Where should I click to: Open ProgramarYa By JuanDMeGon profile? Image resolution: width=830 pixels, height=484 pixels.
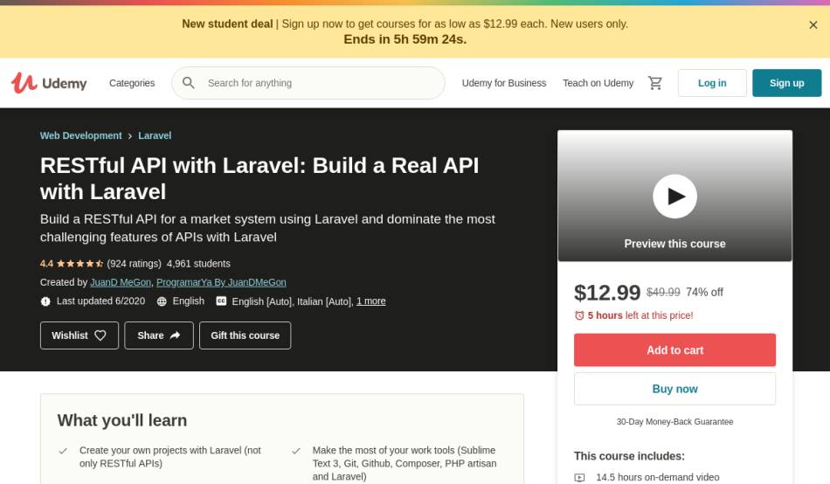pyautogui.click(x=221, y=282)
